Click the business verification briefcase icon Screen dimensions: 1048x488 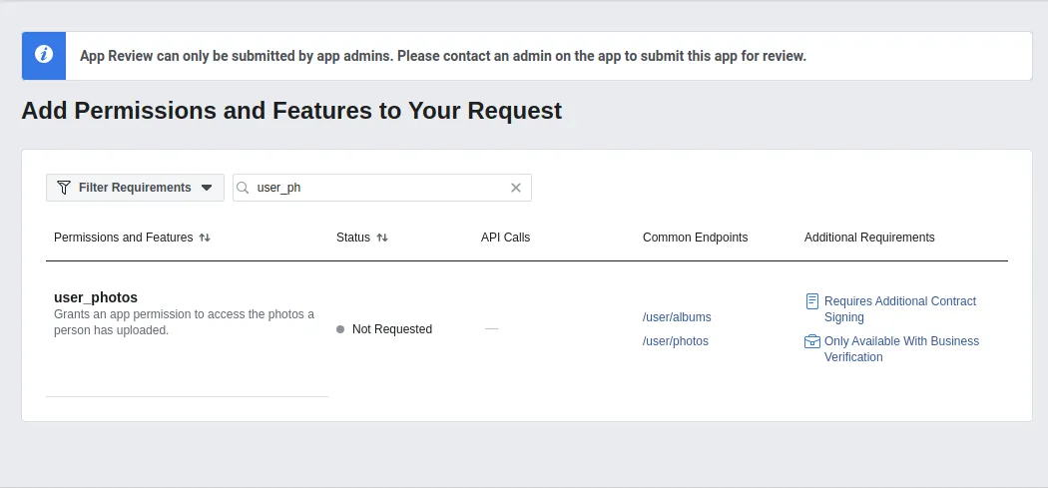(x=812, y=341)
